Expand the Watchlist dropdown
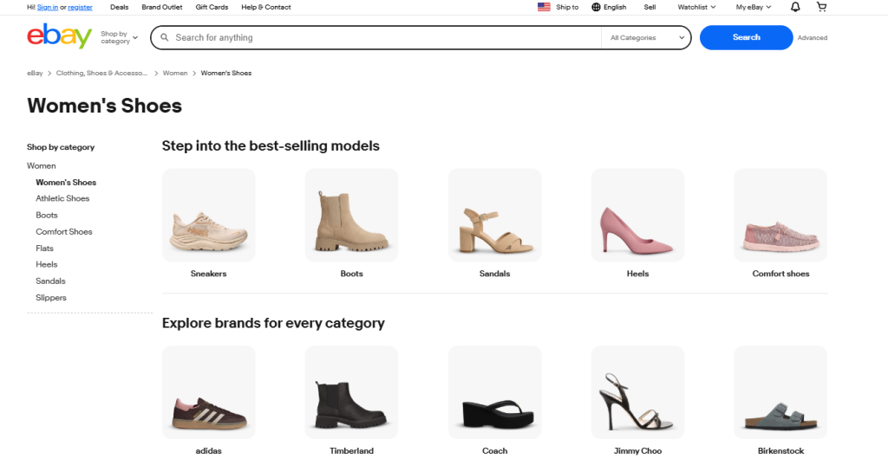Image resolution: width=888 pixels, height=465 pixels. (696, 7)
